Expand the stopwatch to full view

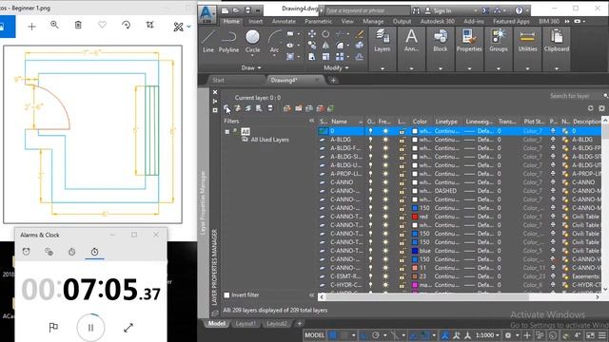pos(128,328)
